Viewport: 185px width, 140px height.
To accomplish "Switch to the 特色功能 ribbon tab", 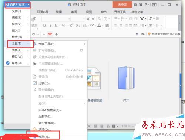I will 137,12.
